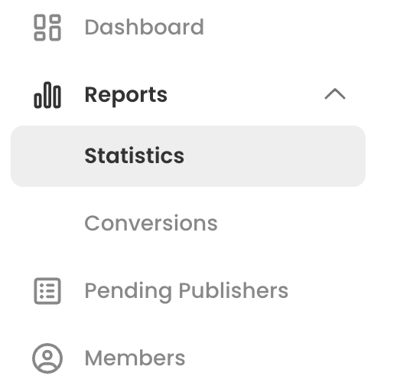The width and height of the screenshot is (410, 386).
Task: Click the Dashboard grid icon
Action: coord(47,28)
